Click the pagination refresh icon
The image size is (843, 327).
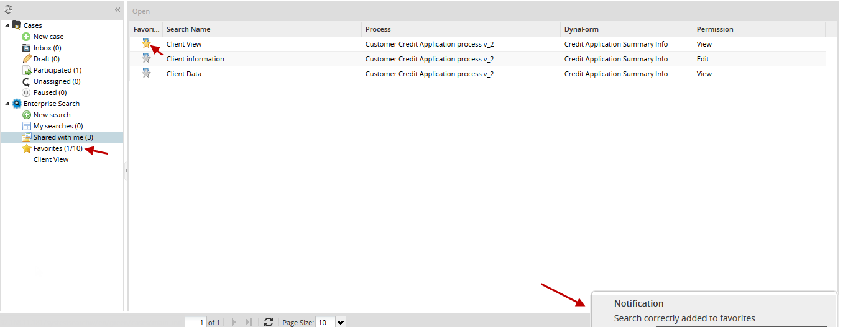(269, 322)
